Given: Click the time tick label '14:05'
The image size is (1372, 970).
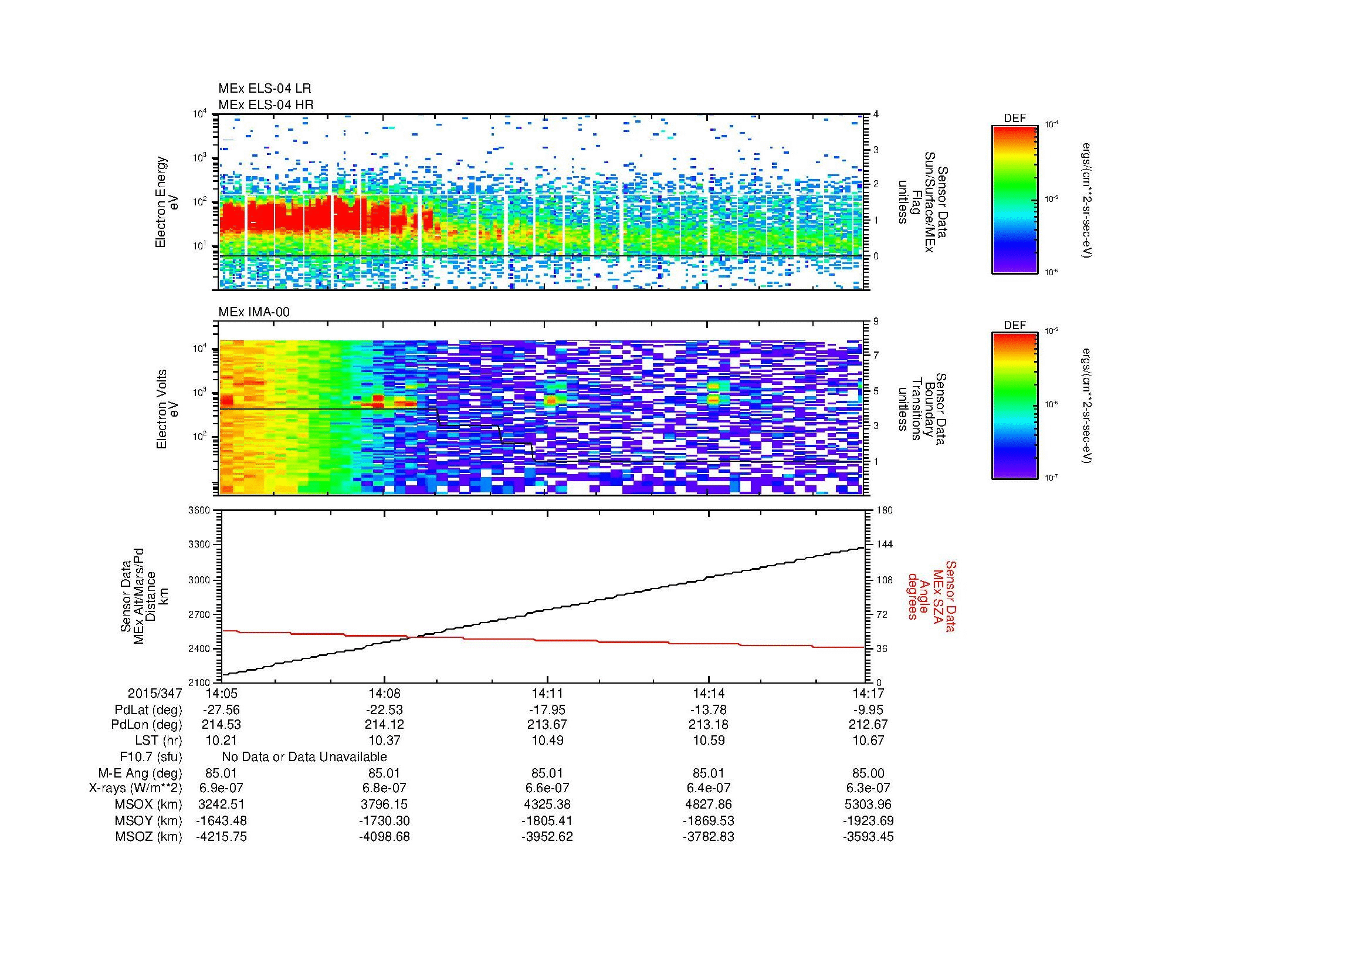Looking at the screenshot, I should click(221, 693).
